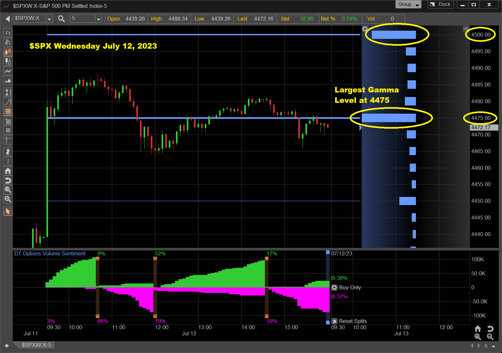Click the narrow bar spacing tool
The image size is (502, 353).
pyautogui.click(x=8, y=161)
